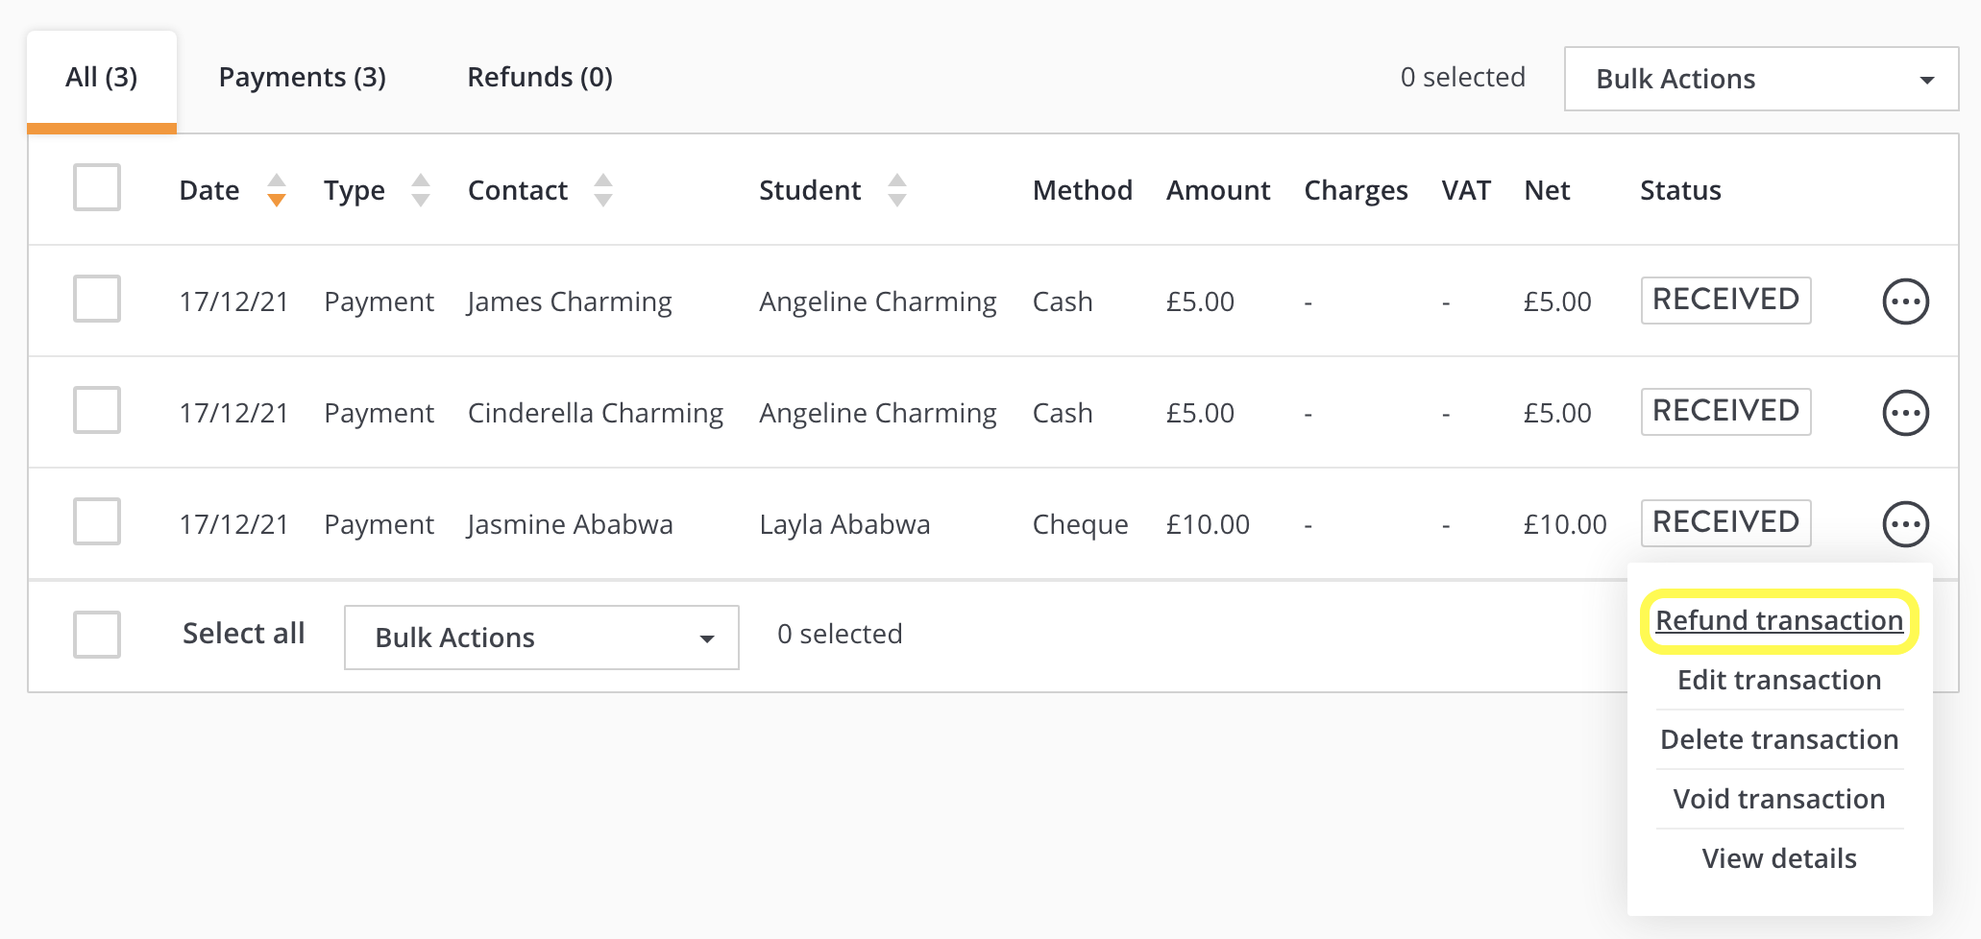Screen dimensions: 1981x939
Task: Open the top Bulk Actions dropdown
Action: (1761, 79)
